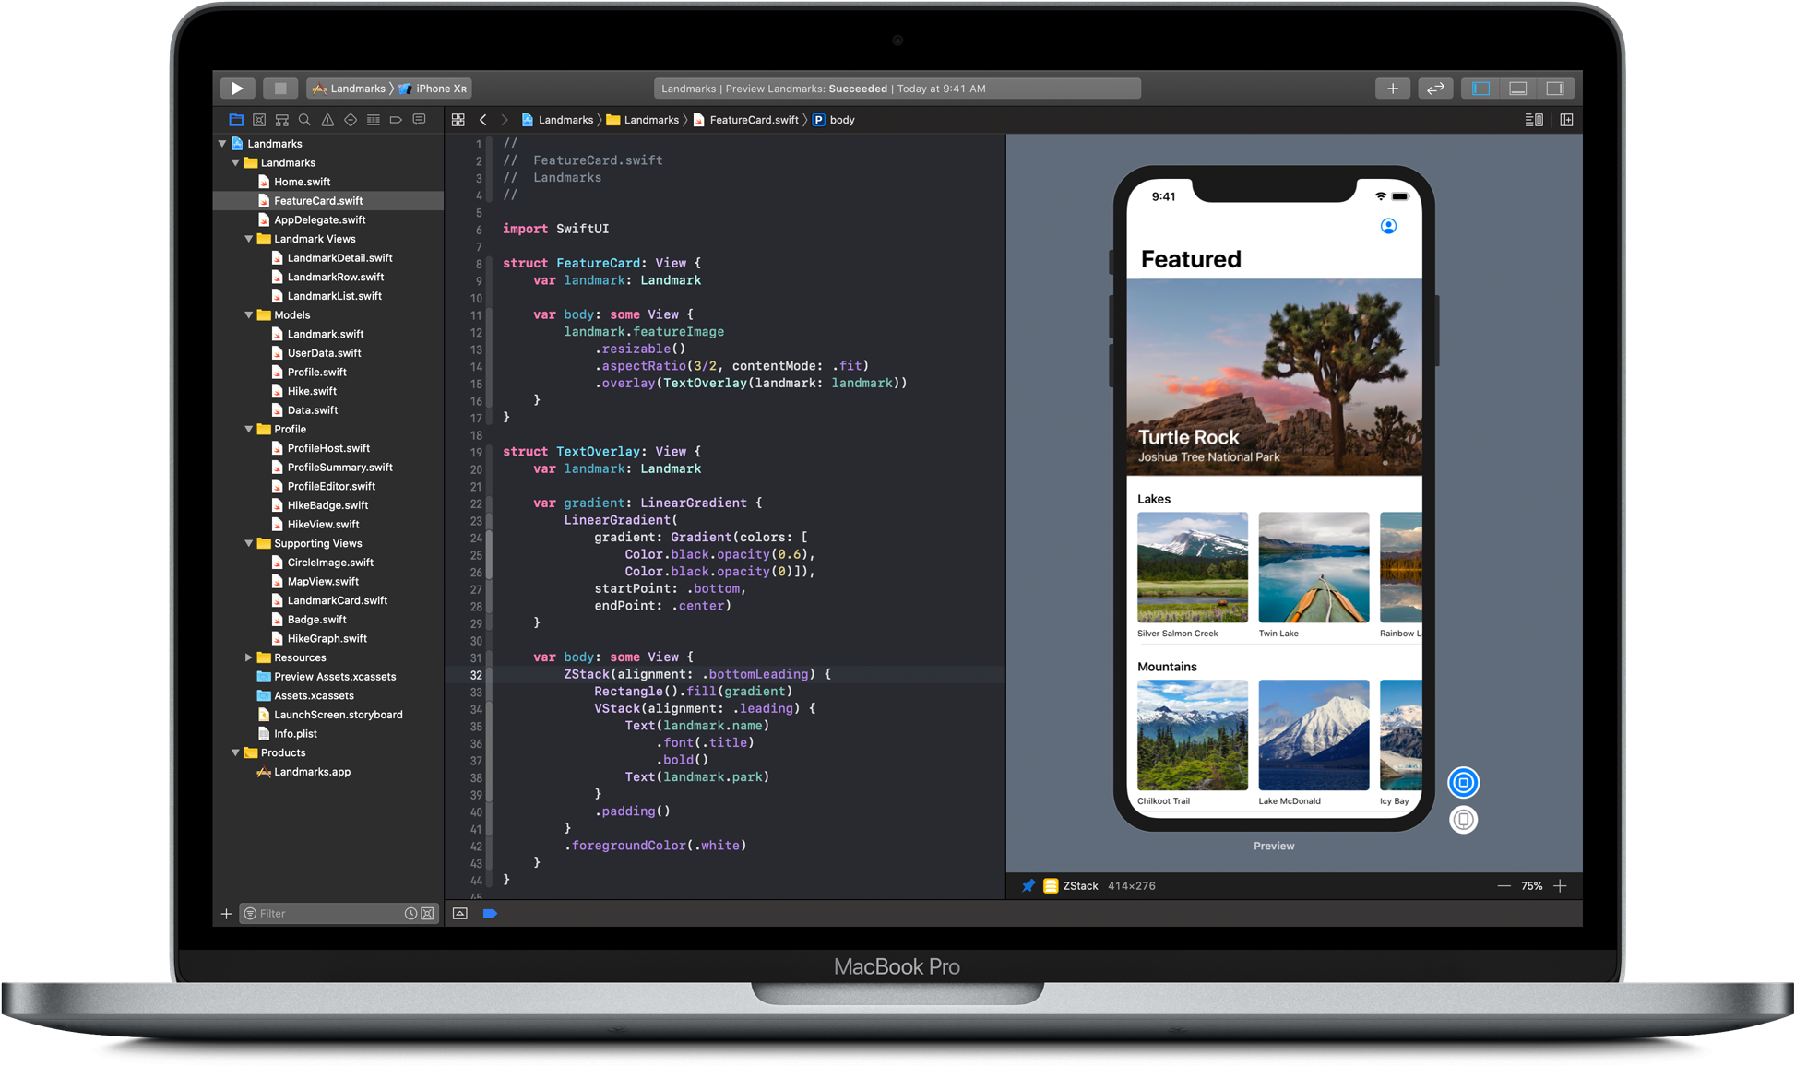
Task: Collapse the Landmark Views folder
Action: click(249, 239)
